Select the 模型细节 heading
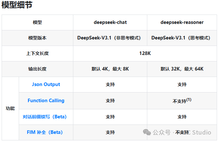 17,5
